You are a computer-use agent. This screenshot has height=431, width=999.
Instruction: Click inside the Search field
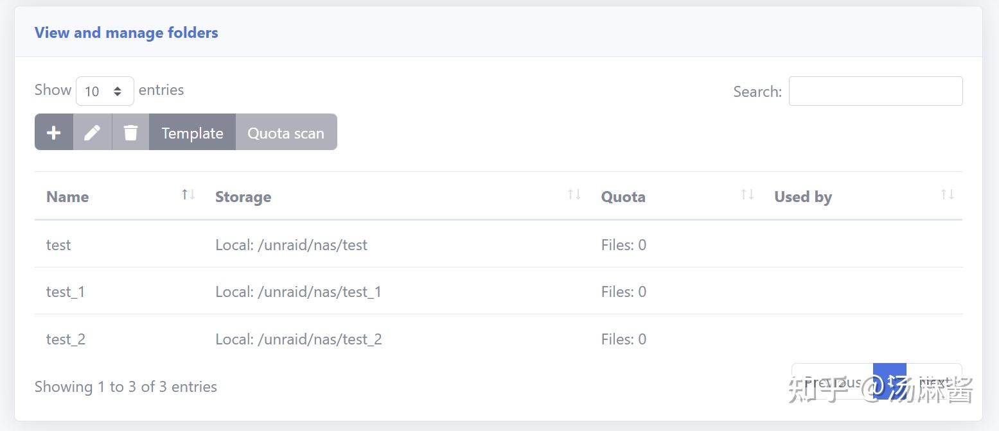875,91
